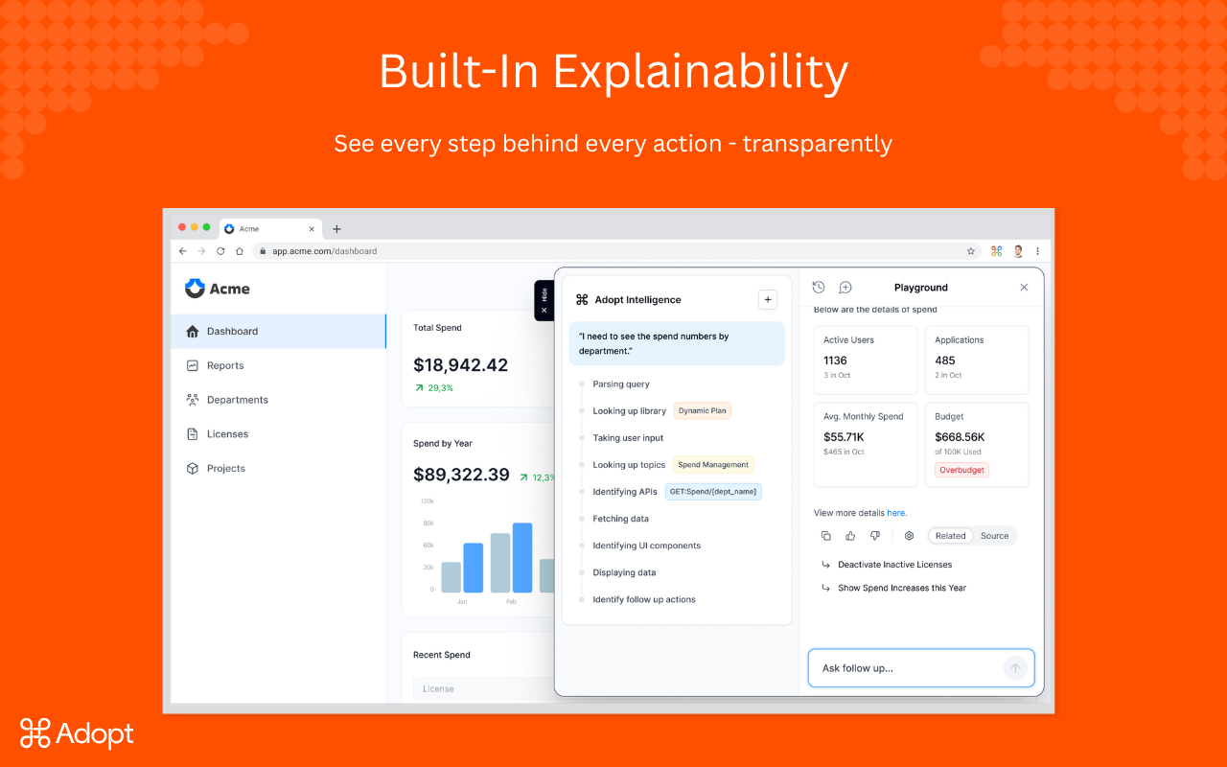Give the response a thumbs up
Viewport: 1227px width, 767px height.
pyautogui.click(x=850, y=536)
